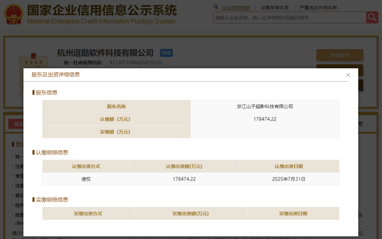This screenshot has width=382, height=239.
Task: Click the 178474.22 subscribed amount value
Action: click(x=265, y=119)
